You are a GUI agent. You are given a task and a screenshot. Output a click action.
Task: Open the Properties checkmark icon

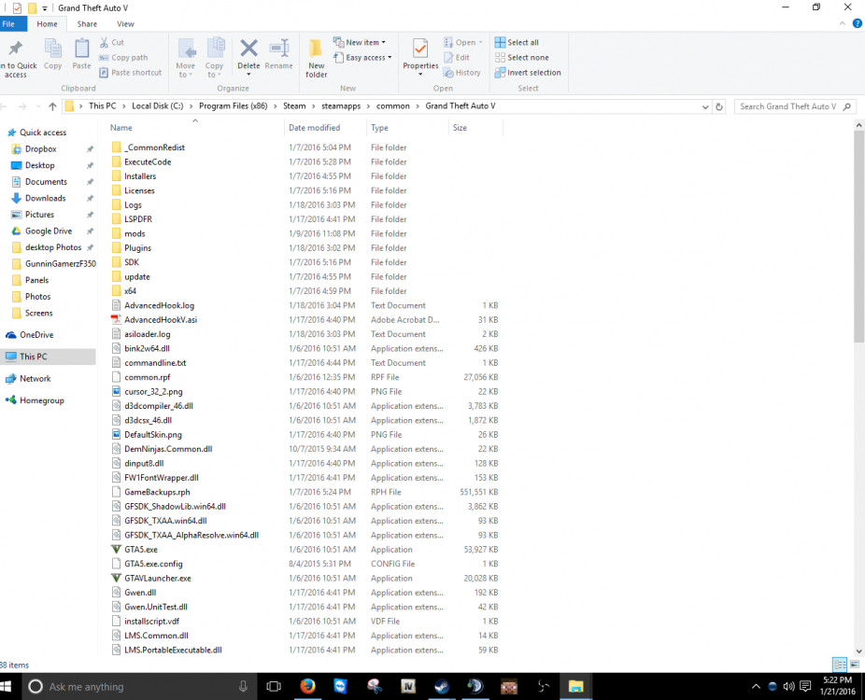420,49
